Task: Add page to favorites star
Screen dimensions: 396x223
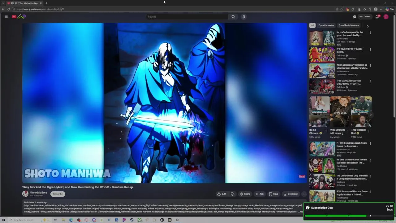Action: pyautogui.click(x=342, y=9)
